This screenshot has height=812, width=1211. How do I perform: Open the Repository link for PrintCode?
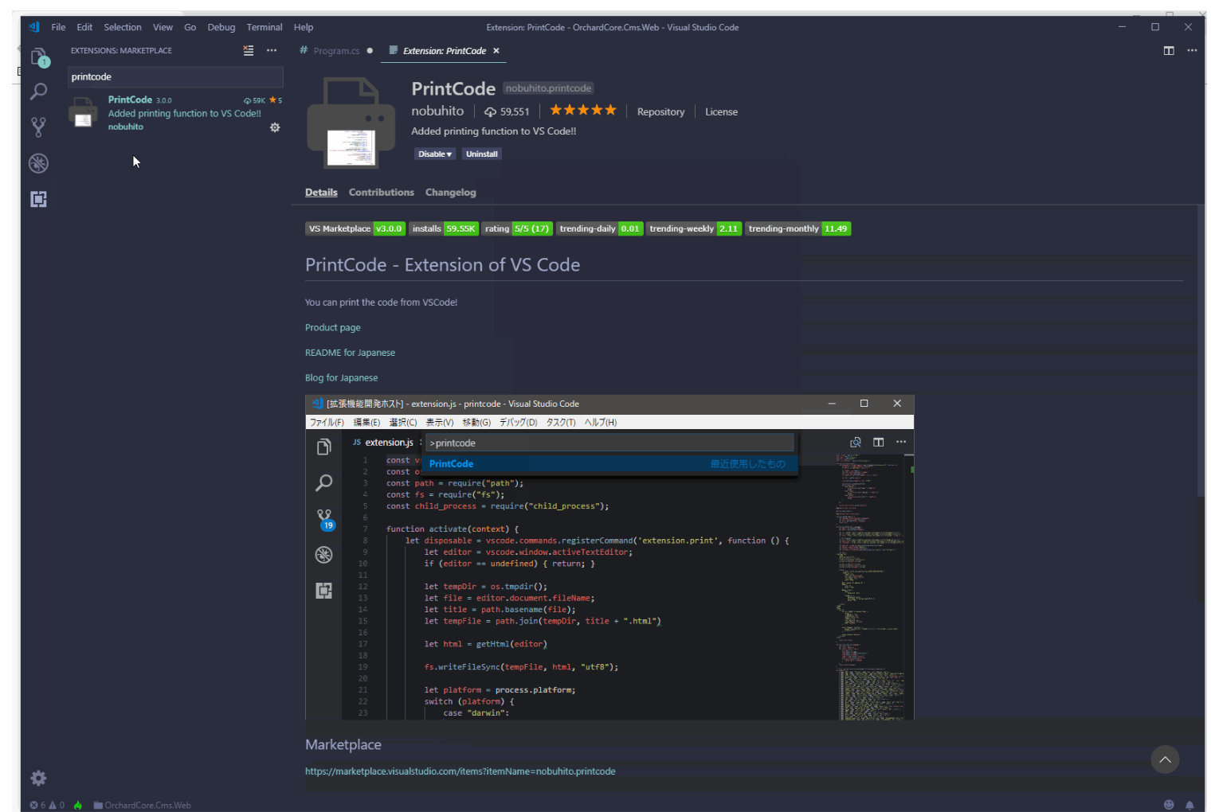pos(660,111)
